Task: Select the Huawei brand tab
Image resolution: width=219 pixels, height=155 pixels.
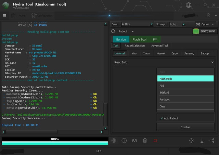Action: coord(161,53)
